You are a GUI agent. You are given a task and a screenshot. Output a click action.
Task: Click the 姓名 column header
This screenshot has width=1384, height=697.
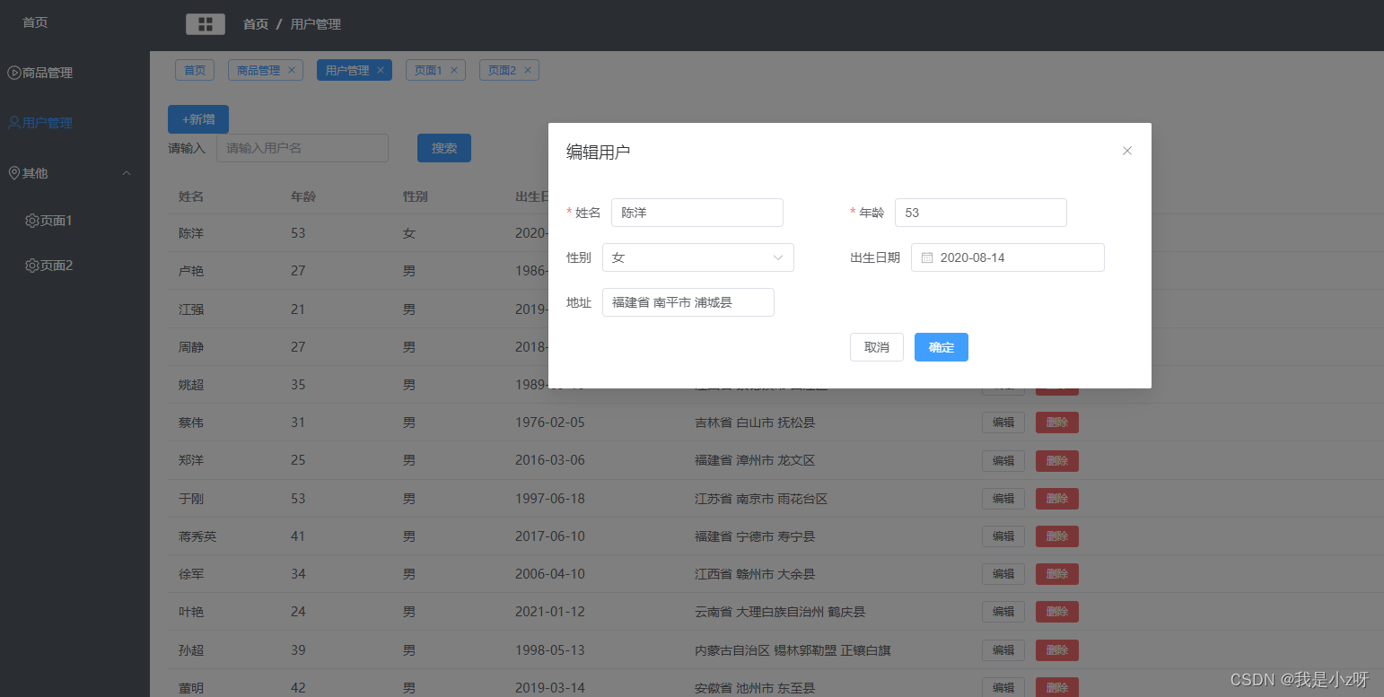coord(191,196)
